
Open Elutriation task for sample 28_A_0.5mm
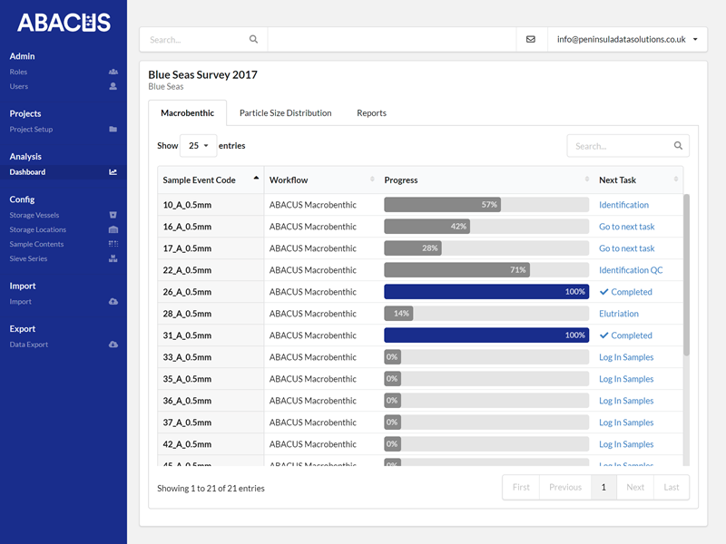[621, 313]
